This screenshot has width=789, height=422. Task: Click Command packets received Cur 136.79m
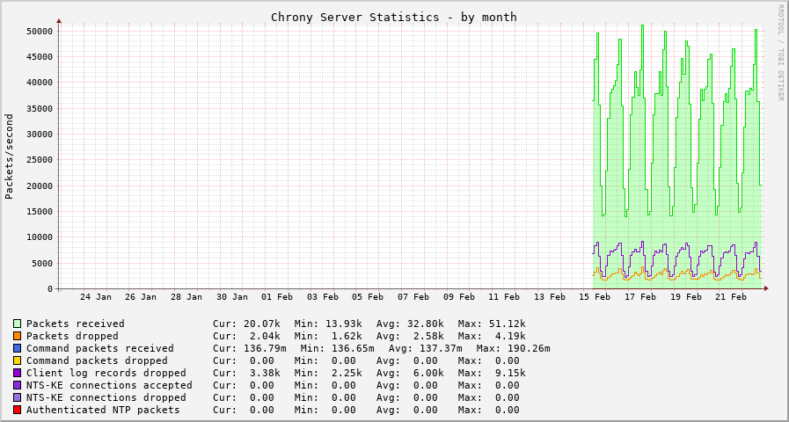click(x=265, y=348)
